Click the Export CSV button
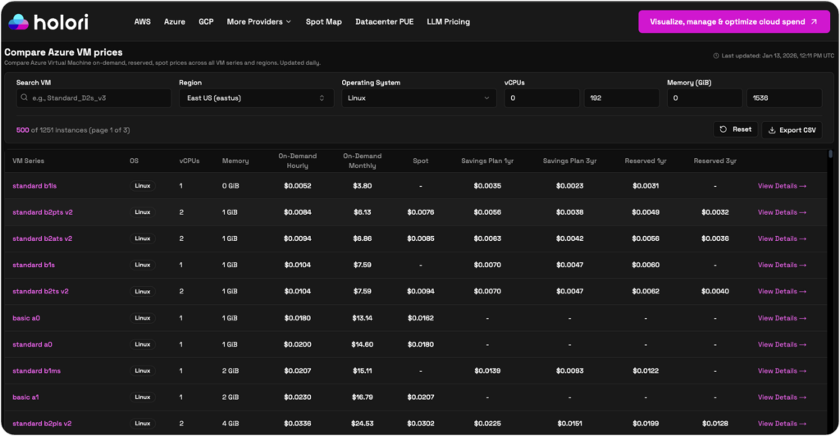The width and height of the screenshot is (840, 436). (x=792, y=130)
